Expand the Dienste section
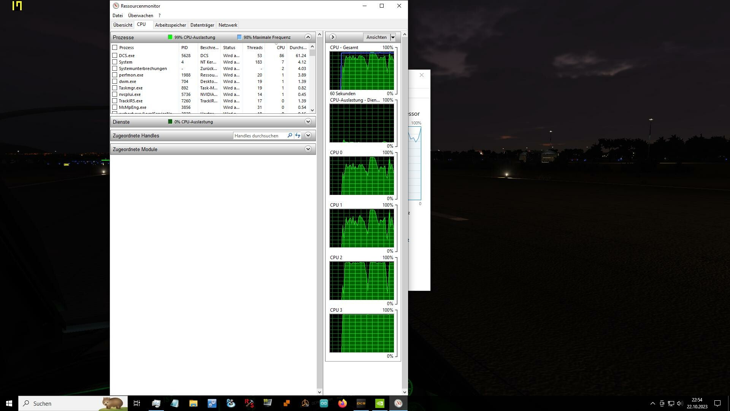Screen dimensions: 730x411 point(308,122)
